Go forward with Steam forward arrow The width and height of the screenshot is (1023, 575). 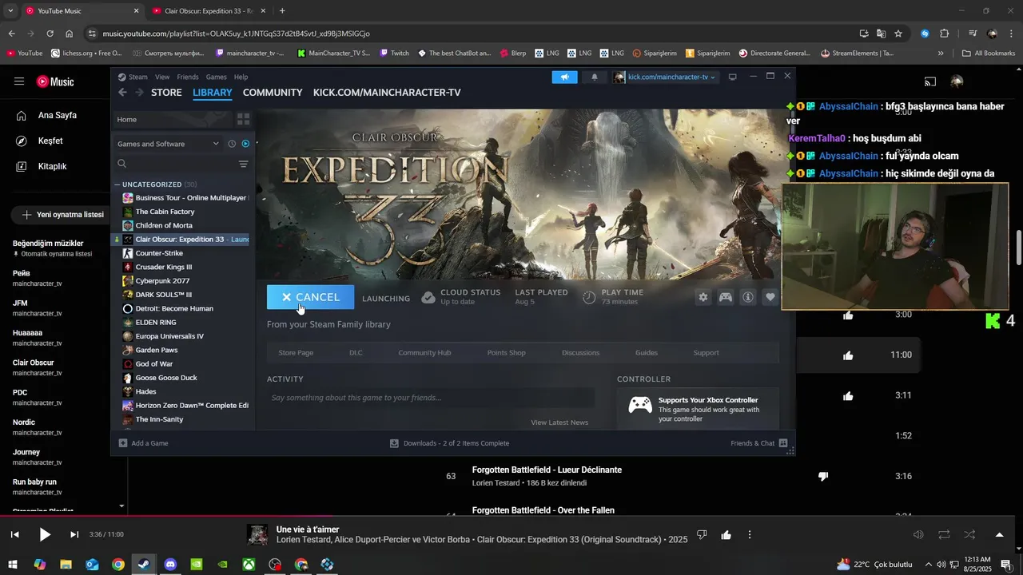[139, 93]
